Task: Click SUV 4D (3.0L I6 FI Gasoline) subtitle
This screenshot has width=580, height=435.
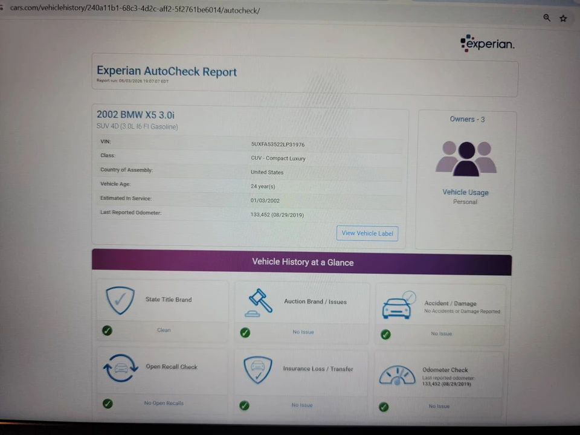Action: click(137, 126)
